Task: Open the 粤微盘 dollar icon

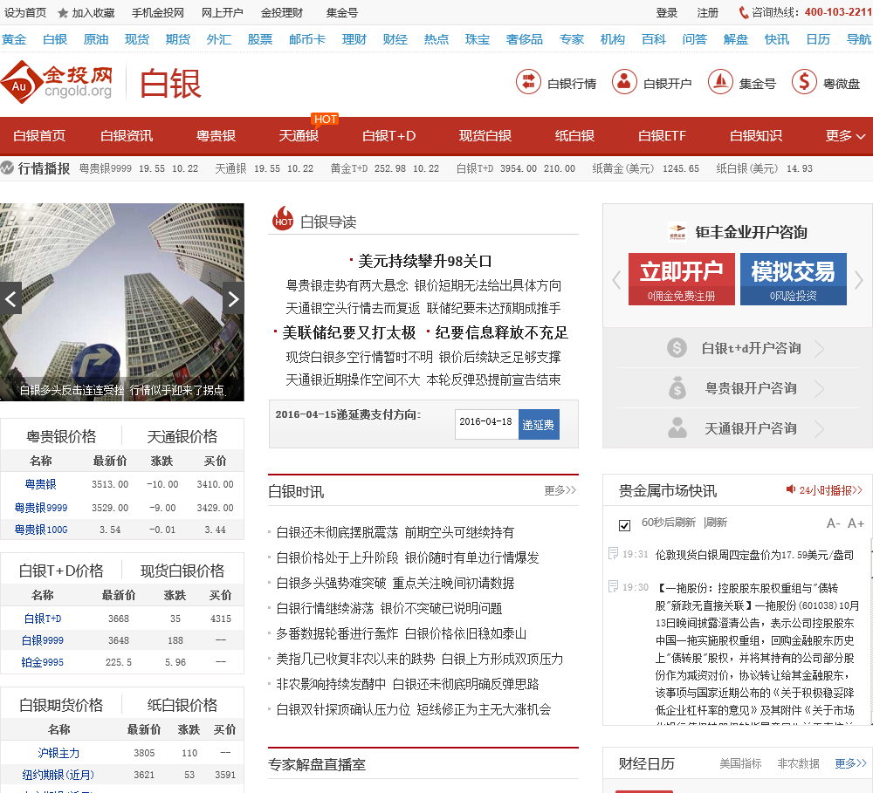Action: 804,81
